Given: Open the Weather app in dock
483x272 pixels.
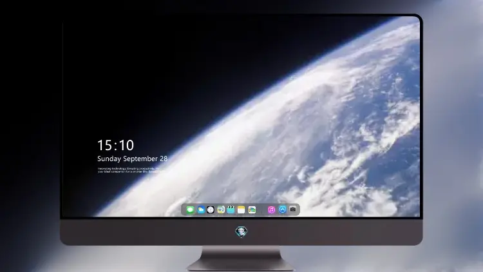Looking at the screenshot, I should pyautogui.click(x=200, y=210).
